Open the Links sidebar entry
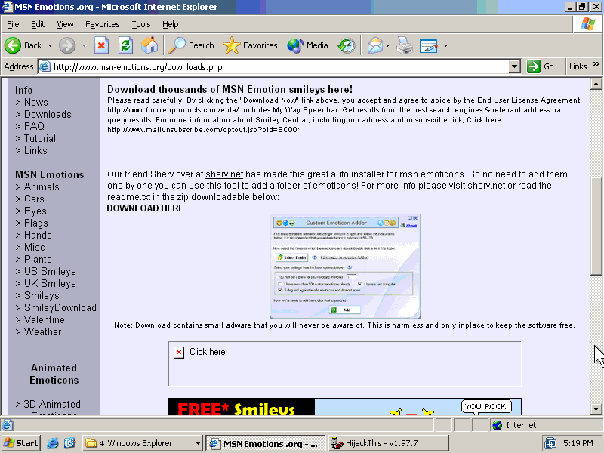The image size is (604, 453). tap(35, 150)
